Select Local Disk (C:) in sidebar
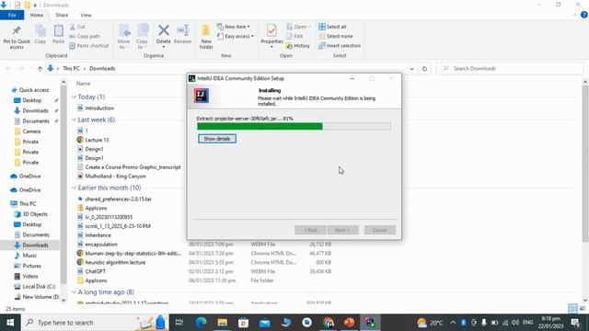This screenshot has height=331, width=589. [35, 286]
